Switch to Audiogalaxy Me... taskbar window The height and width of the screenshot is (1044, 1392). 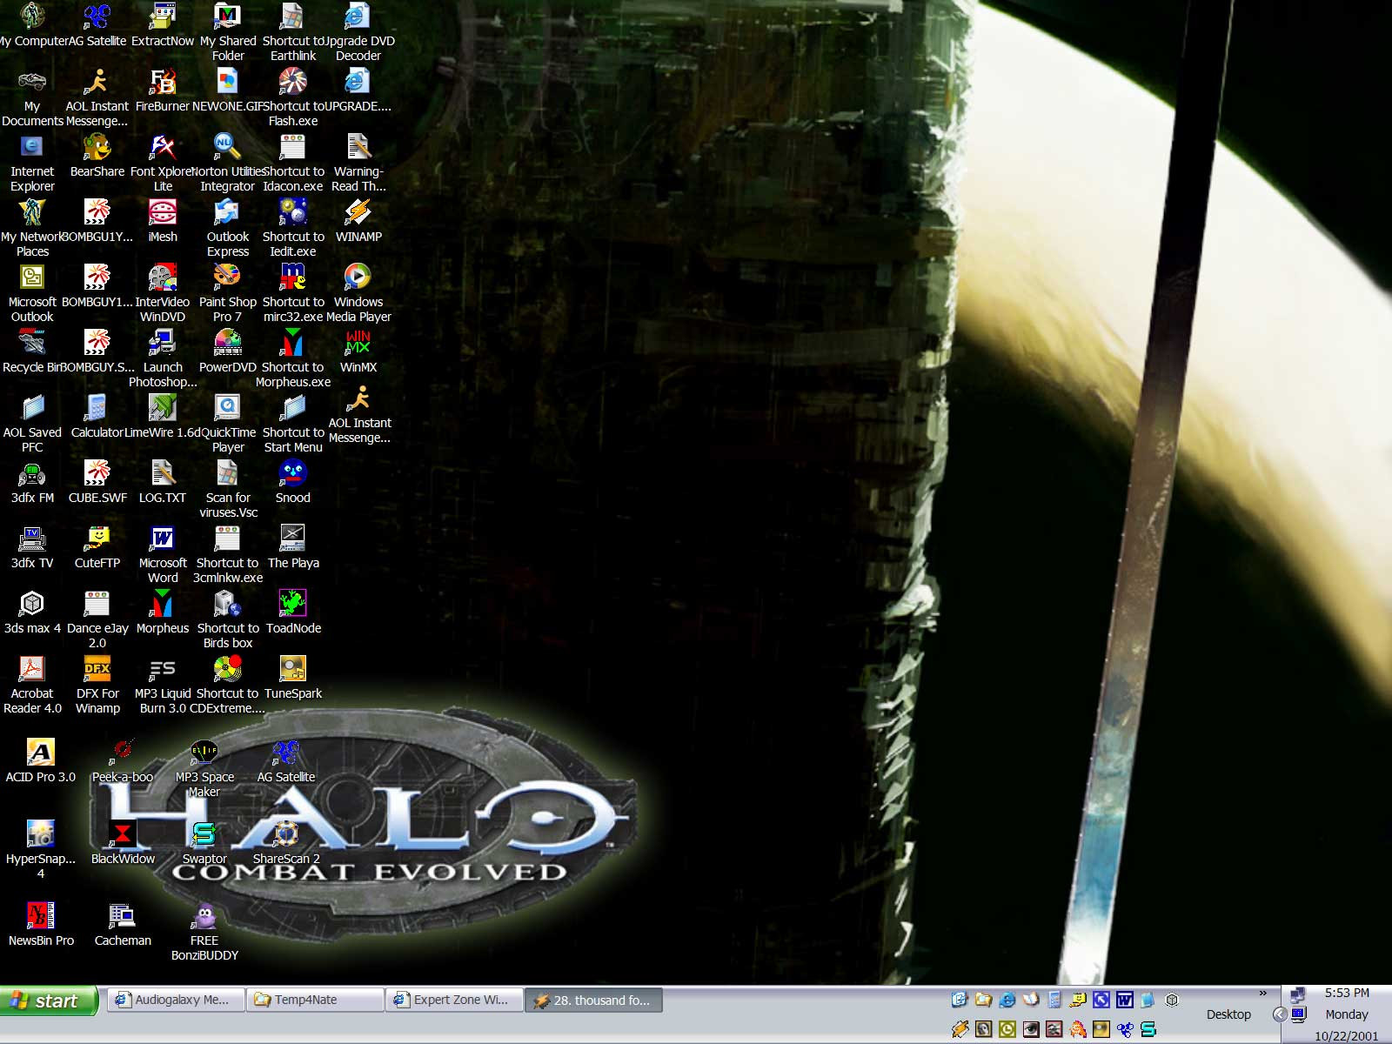point(175,1000)
